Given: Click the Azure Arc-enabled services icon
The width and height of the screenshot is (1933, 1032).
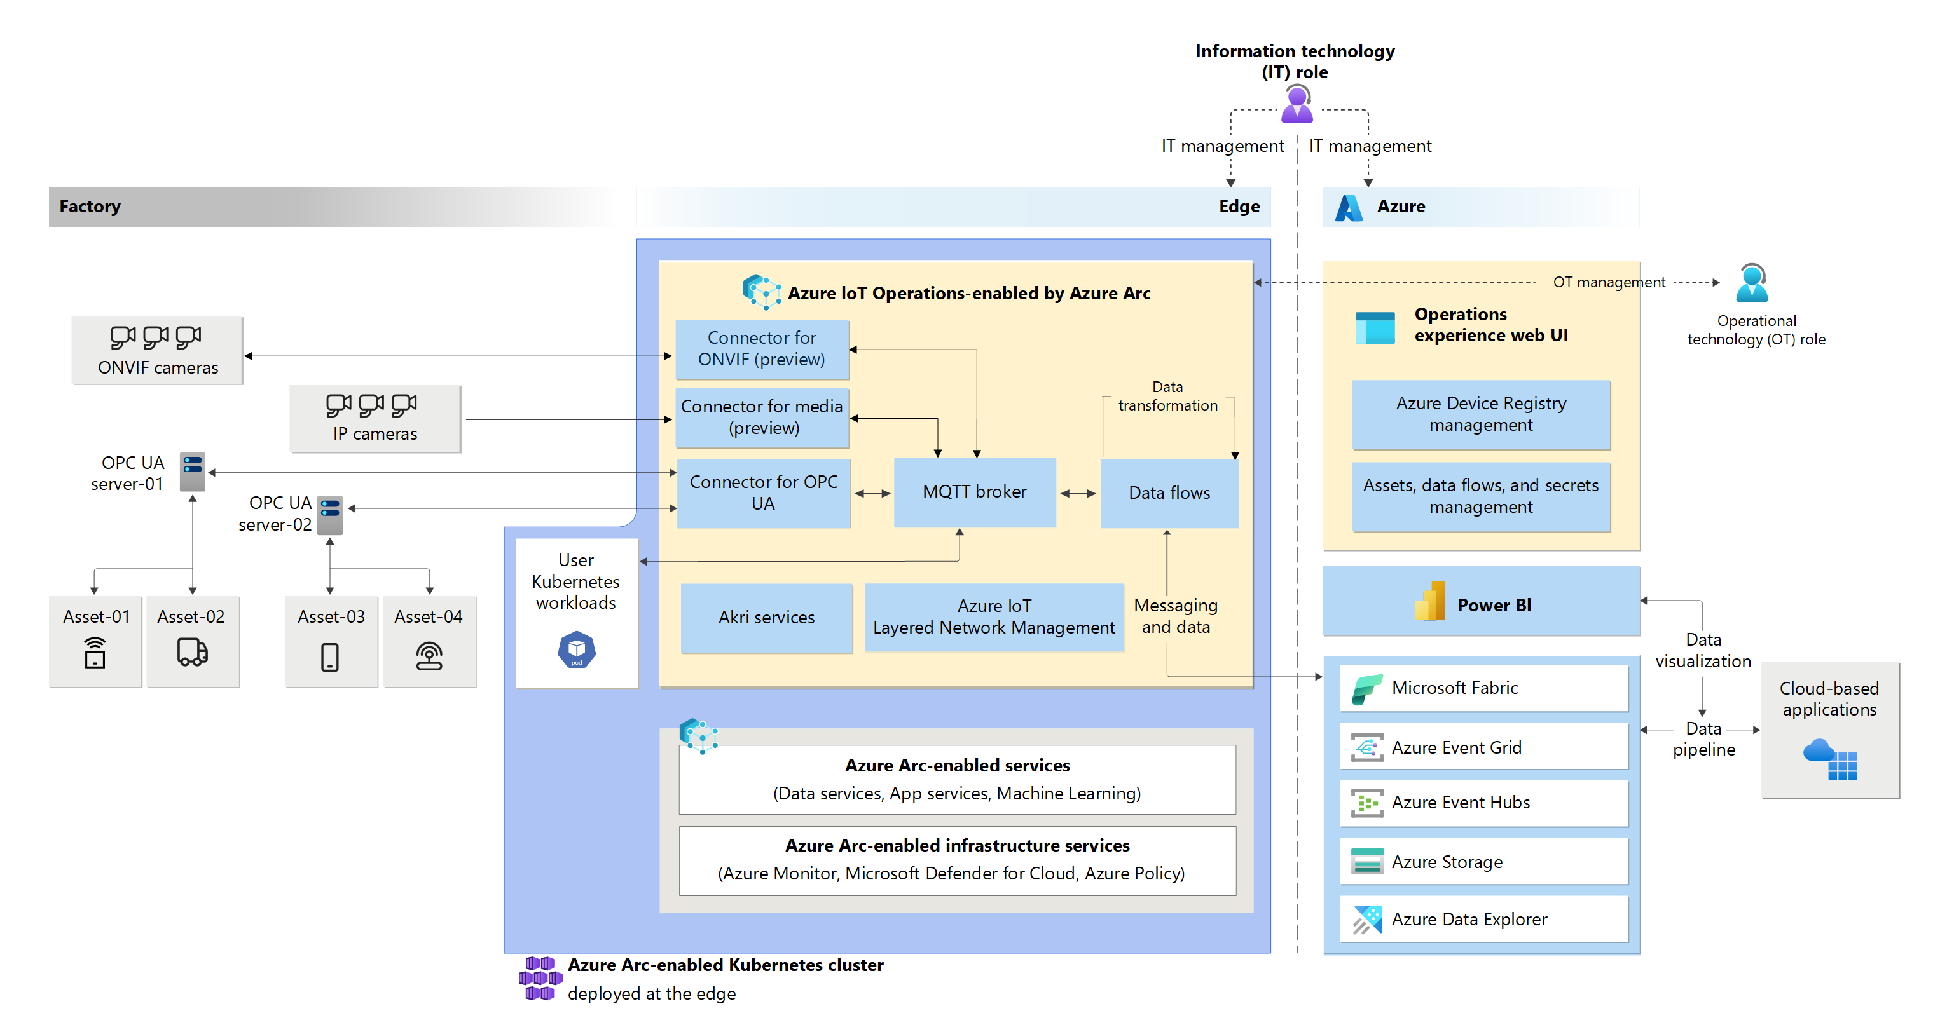Looking at the screenshot, I should coord(698,736).
